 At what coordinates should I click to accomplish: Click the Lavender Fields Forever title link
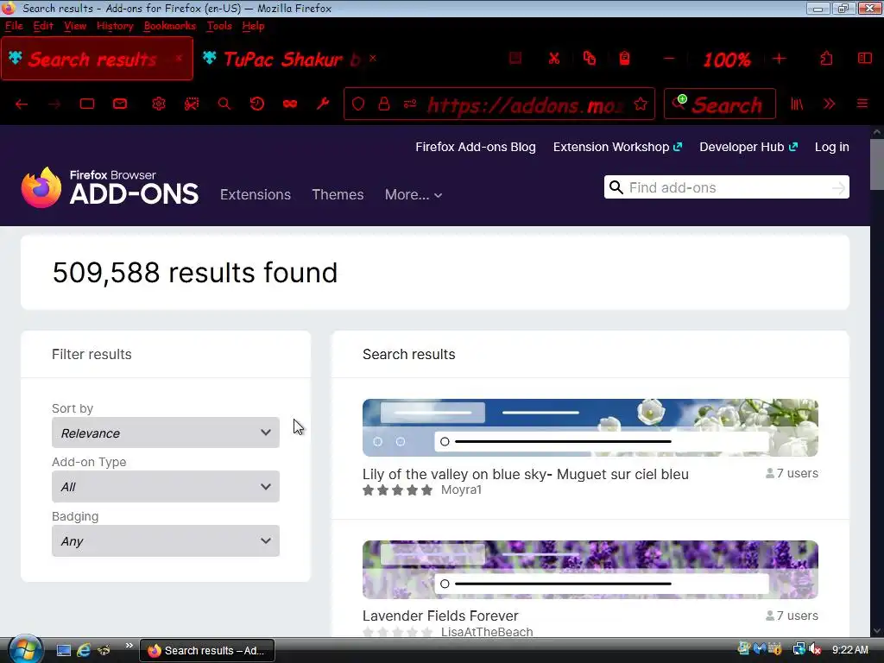440,616
